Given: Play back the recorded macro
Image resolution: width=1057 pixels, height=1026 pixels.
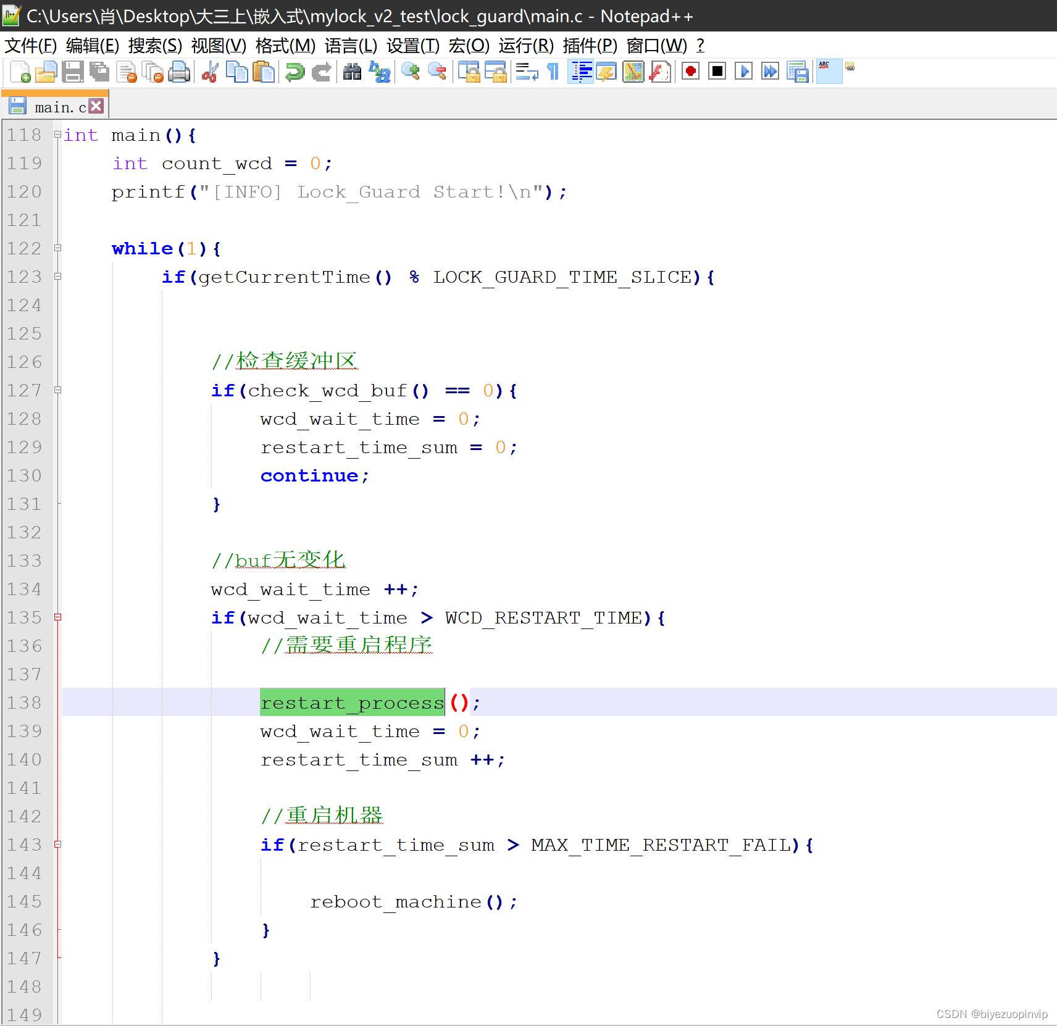Looking at the screenshot, I should 743,72.
